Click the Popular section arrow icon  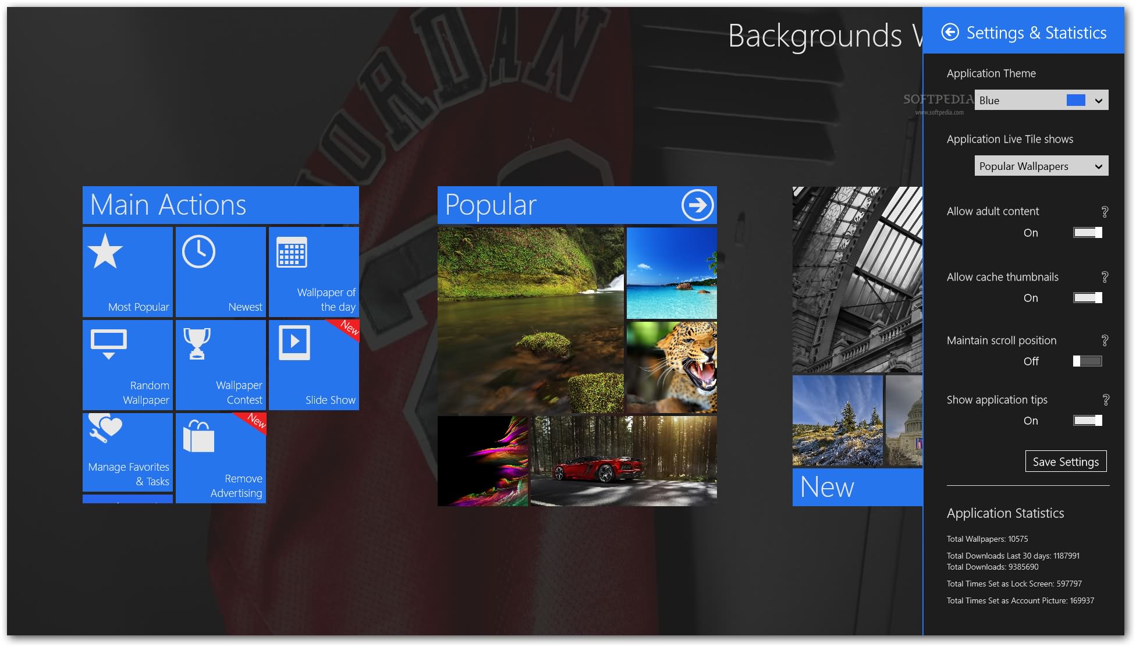point(697,205)
